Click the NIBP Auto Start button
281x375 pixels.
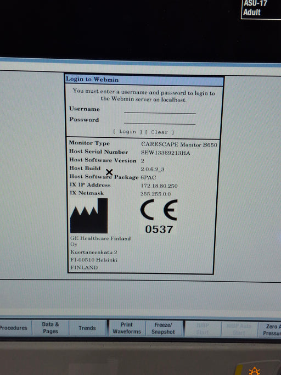coord(239,329)
